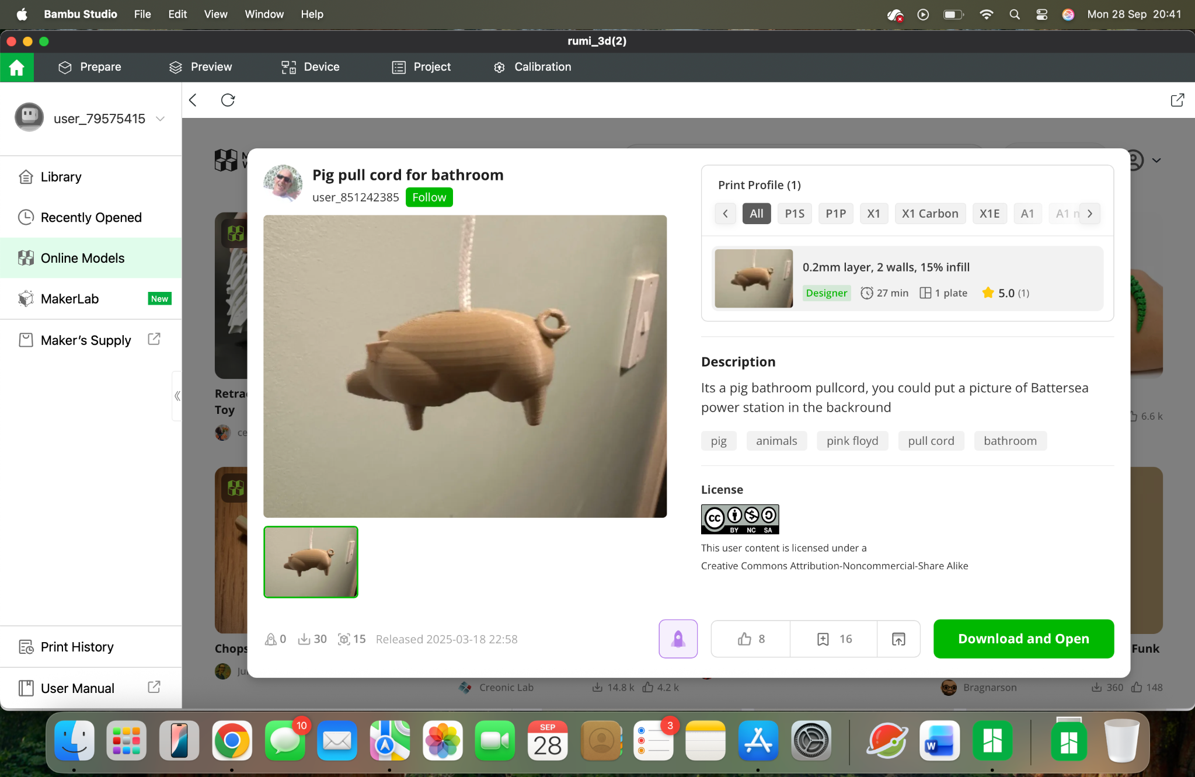Reload the online models page
The image size is (1195, 777).
228,100
